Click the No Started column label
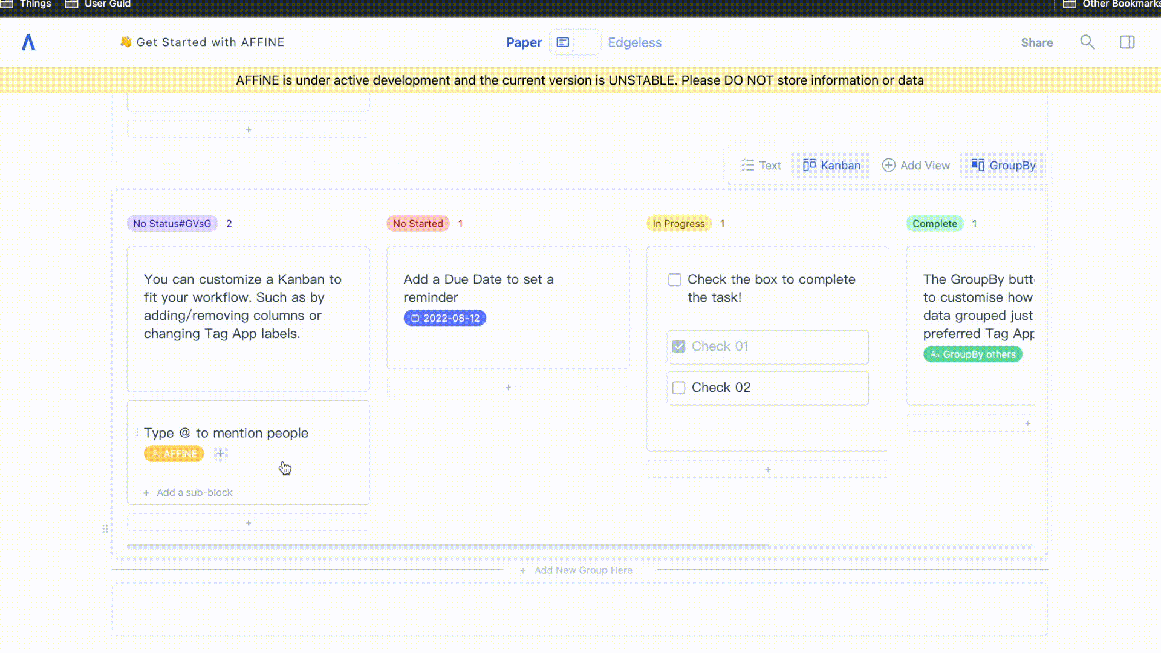1161x653 pixels. [418, 224]
